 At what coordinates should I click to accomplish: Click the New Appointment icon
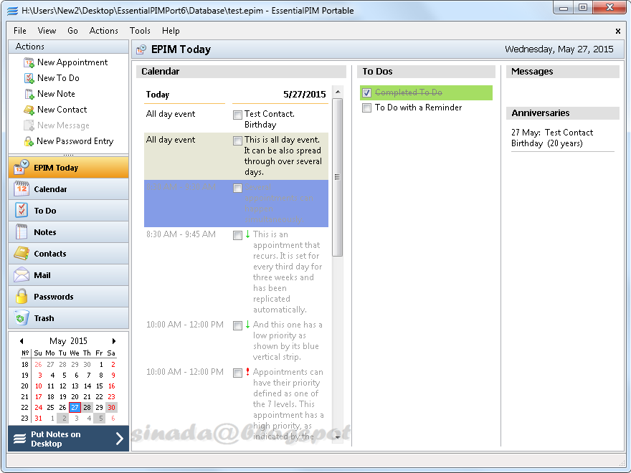(29, 63)
